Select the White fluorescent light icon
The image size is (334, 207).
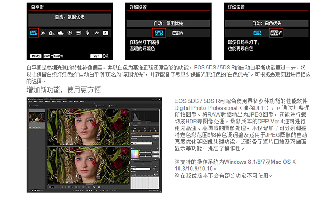tap(78, 33)
